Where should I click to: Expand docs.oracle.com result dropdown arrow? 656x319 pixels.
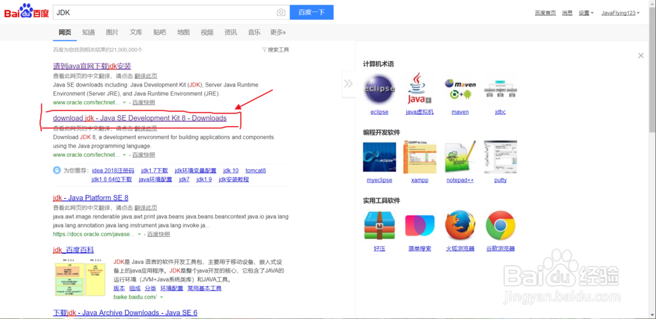139,234
